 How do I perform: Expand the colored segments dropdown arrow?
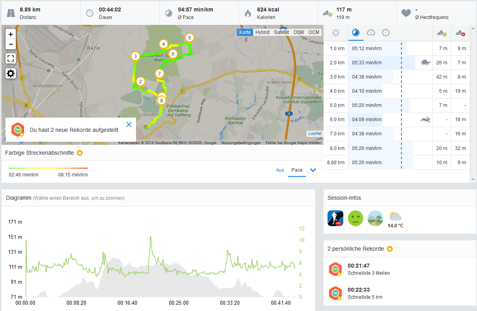313,170
